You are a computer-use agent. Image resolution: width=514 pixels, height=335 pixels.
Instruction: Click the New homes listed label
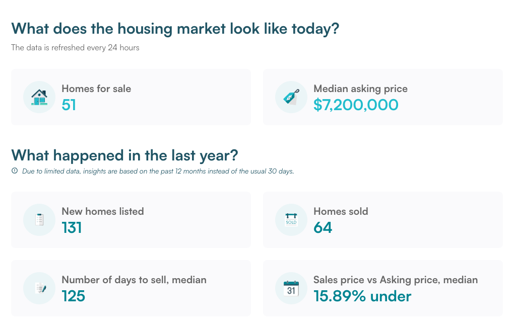103,211
